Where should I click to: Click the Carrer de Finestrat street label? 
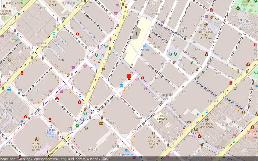click(114, 70)
